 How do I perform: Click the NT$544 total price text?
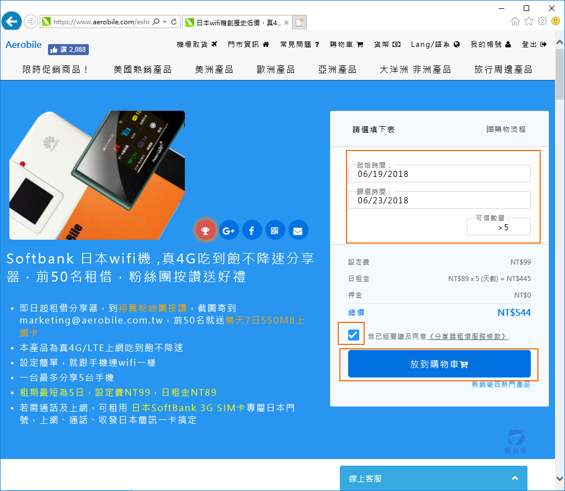point(514,312)
